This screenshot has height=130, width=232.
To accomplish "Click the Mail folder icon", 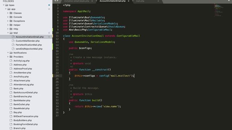I will pyautogui.click(x=11, y=33).
